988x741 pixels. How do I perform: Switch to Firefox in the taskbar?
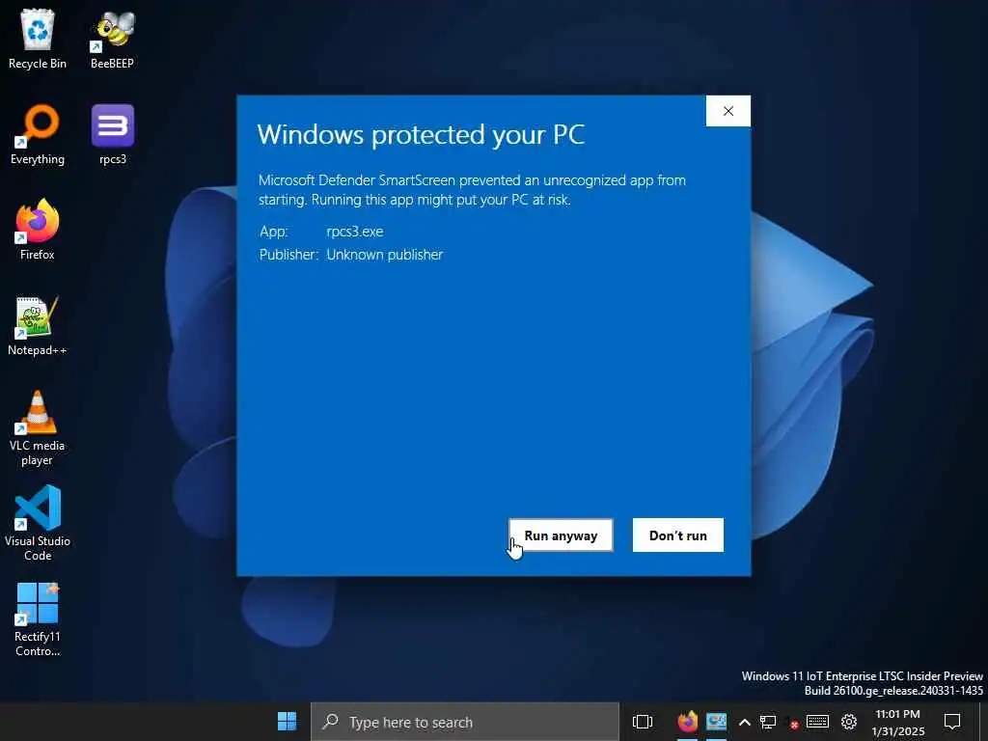(x=687, y=722)
